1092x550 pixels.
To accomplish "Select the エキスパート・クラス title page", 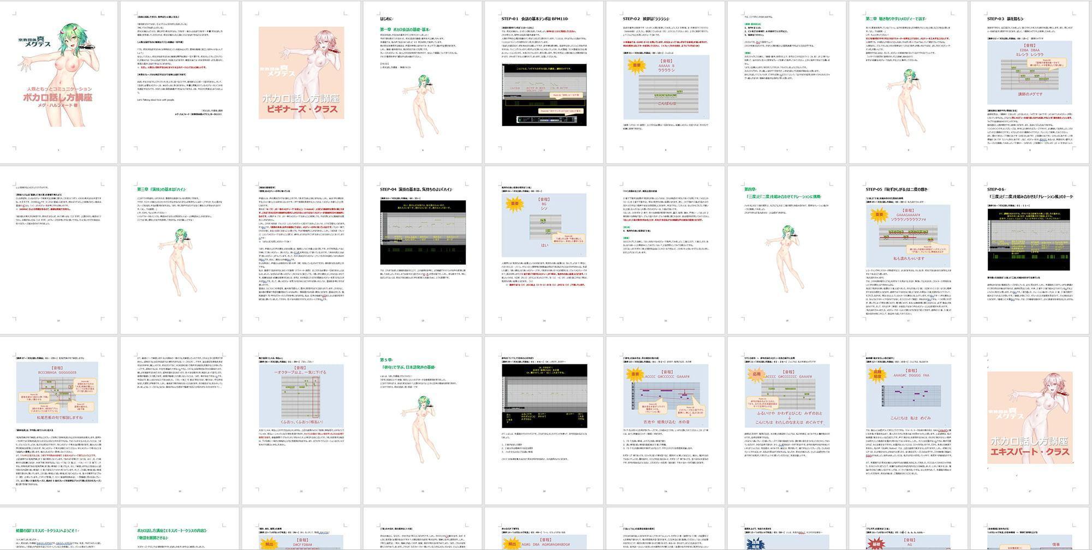I will [1029, 420].
